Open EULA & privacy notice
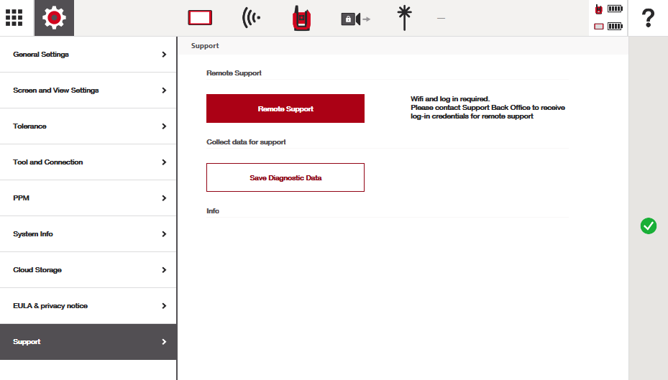The width and height of the screenshot is (668, 380). tap(88, 306)
